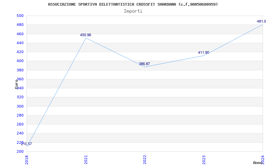Image resolution: width=266 pixels, height=166 pixels.
Task: Click the 300 y-axis tick label
Action: 20,106
